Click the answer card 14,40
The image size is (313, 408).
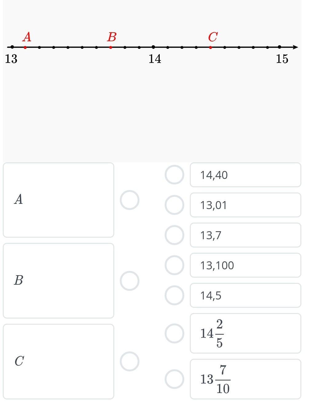(x=245, y=175)
